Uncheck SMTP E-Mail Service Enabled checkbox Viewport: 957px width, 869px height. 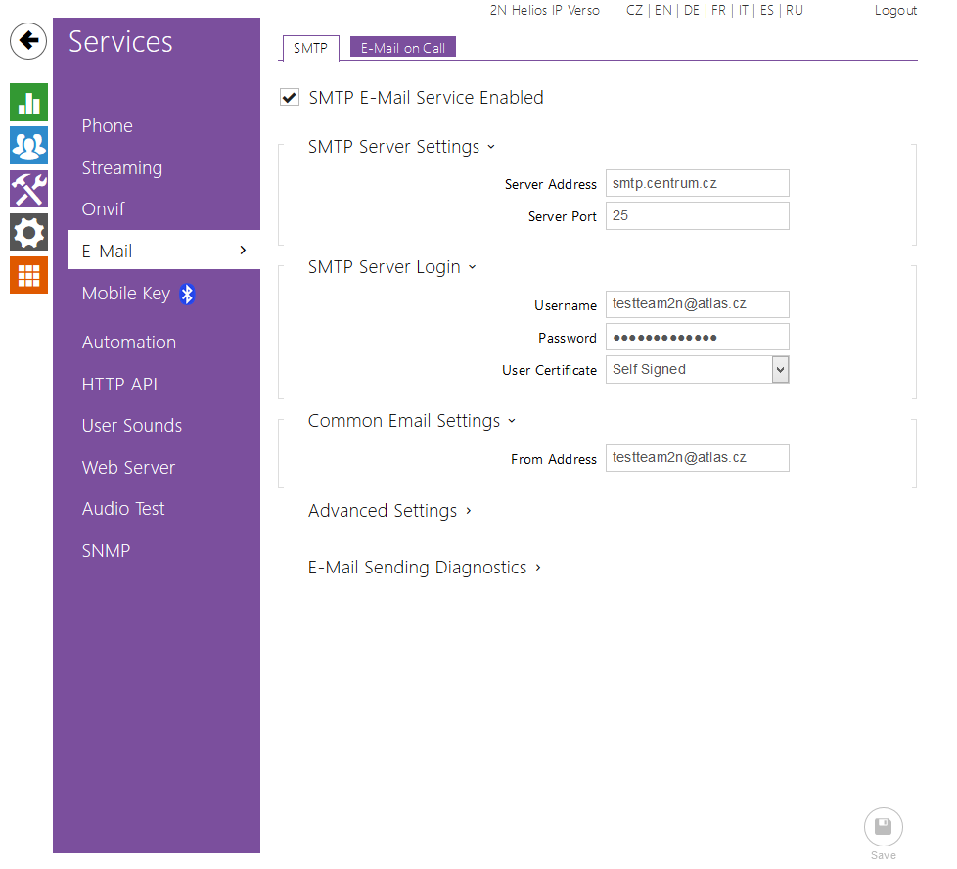(x=290, y=98)
